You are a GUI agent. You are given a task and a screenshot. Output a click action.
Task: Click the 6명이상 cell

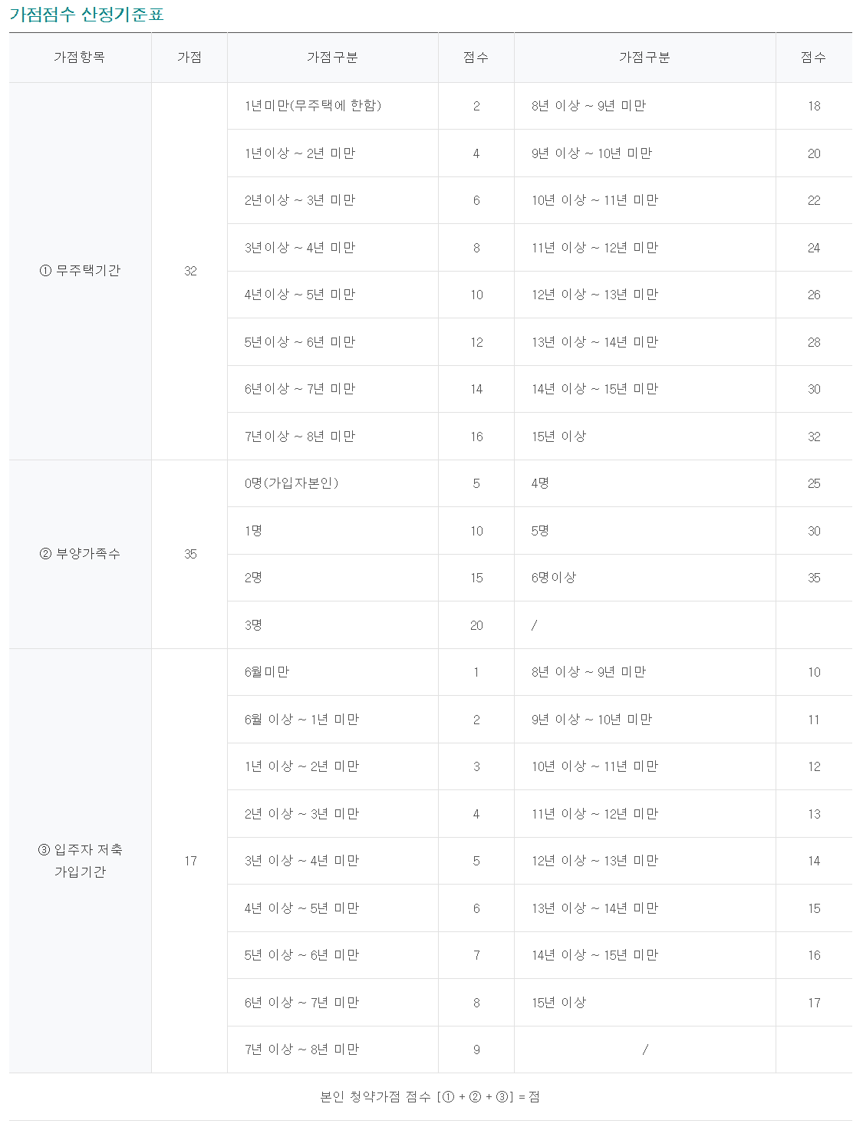tap(554, 578)
